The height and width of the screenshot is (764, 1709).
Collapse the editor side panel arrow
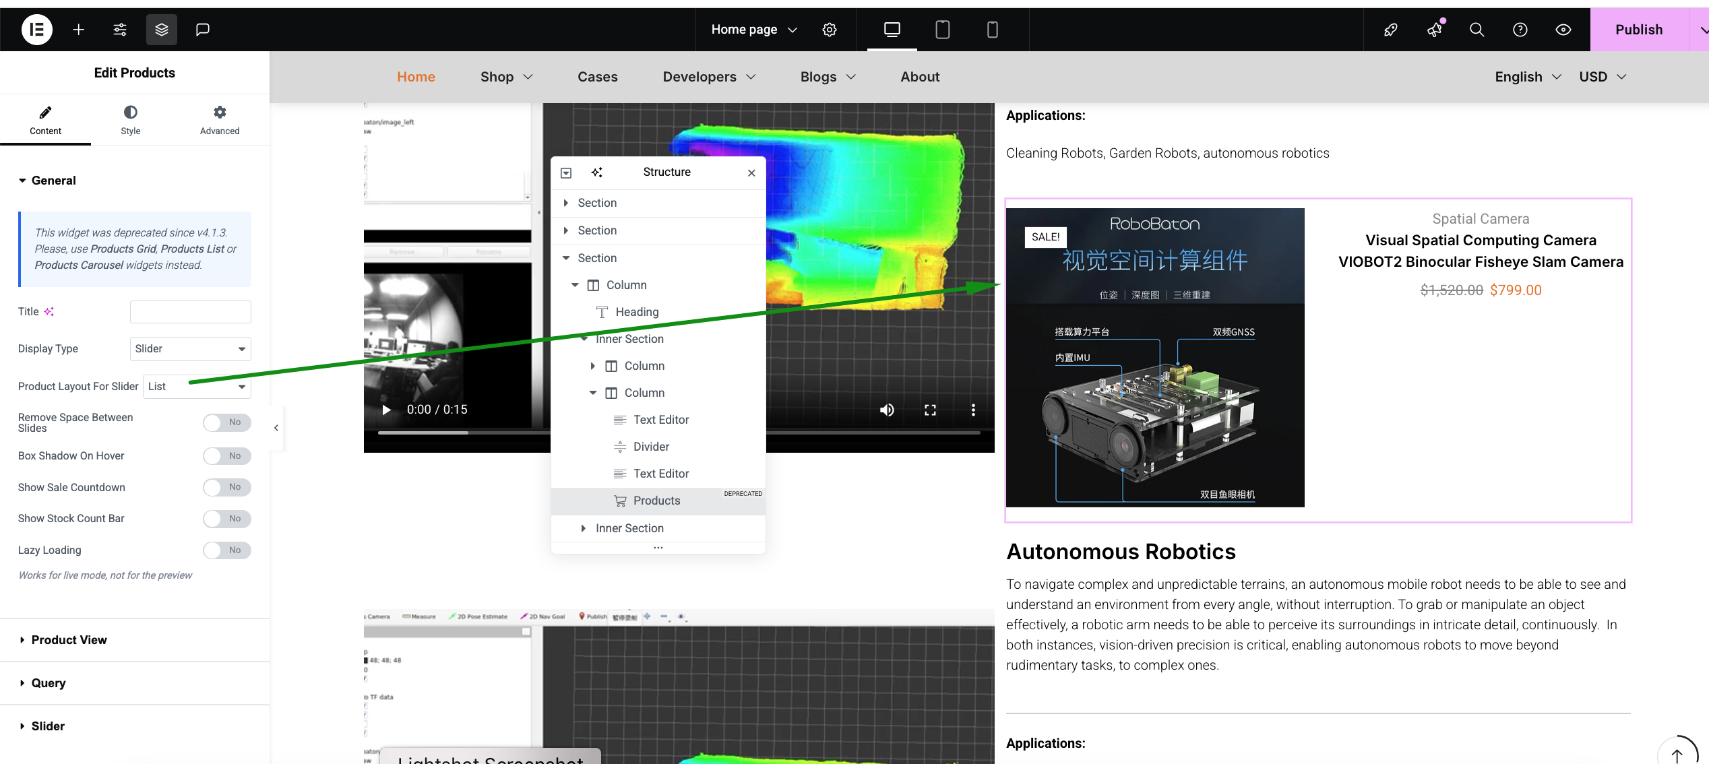point(276,428)
